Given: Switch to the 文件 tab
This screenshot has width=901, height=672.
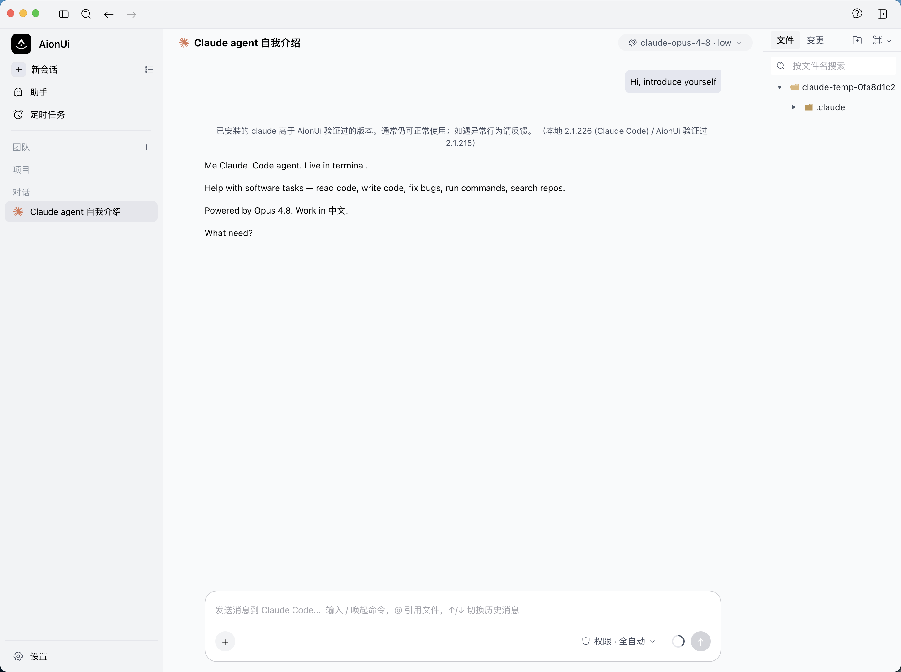Looking at the screenshot, I should click(x=785, y=40).
